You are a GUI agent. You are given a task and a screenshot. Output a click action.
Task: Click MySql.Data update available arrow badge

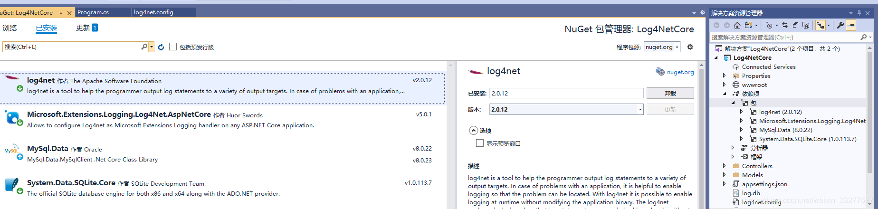coord(20,157)
